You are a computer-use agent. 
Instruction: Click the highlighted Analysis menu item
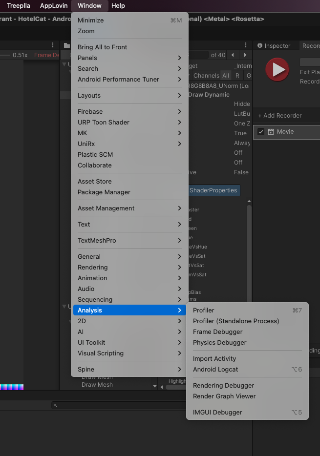pos(129,311)
